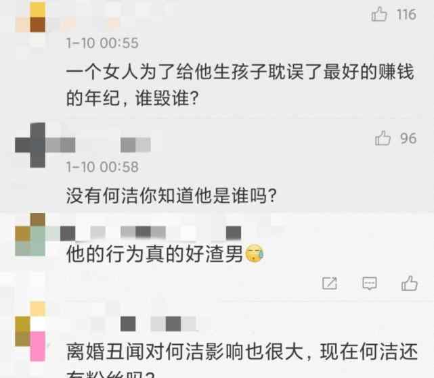Select the comment 没有何洁你知道他是谁吗
This screenshot has height=378, width=434.
tap(171, 195)
